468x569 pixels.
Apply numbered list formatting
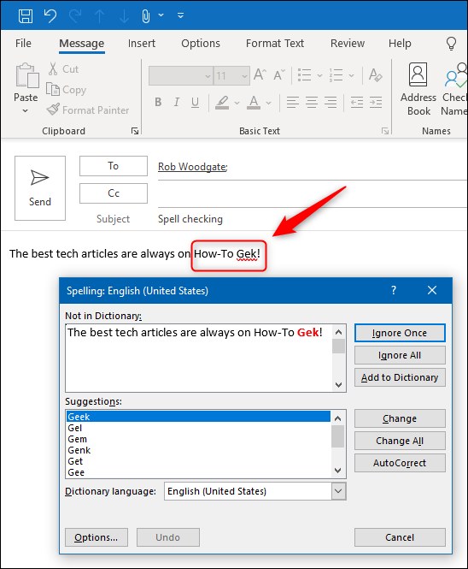point(336,75)
